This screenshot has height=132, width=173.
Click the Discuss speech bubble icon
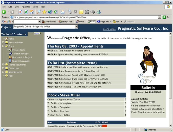[x=93, y=12]
